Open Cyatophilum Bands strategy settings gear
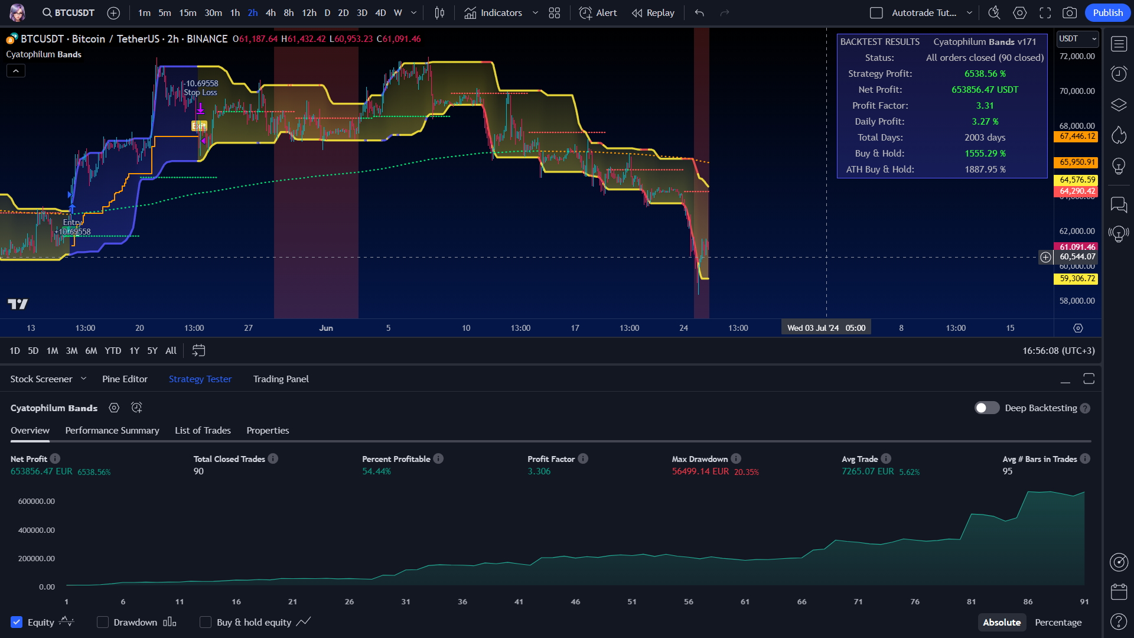1134x638 pixels. tap(114, 408)
